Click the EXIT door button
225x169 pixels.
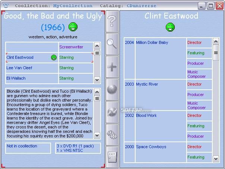pyautogui.click(x=112, y=157)
